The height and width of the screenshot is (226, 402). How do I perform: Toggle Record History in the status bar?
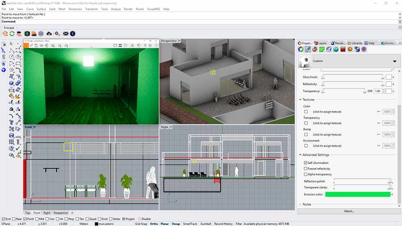(223, 224)
